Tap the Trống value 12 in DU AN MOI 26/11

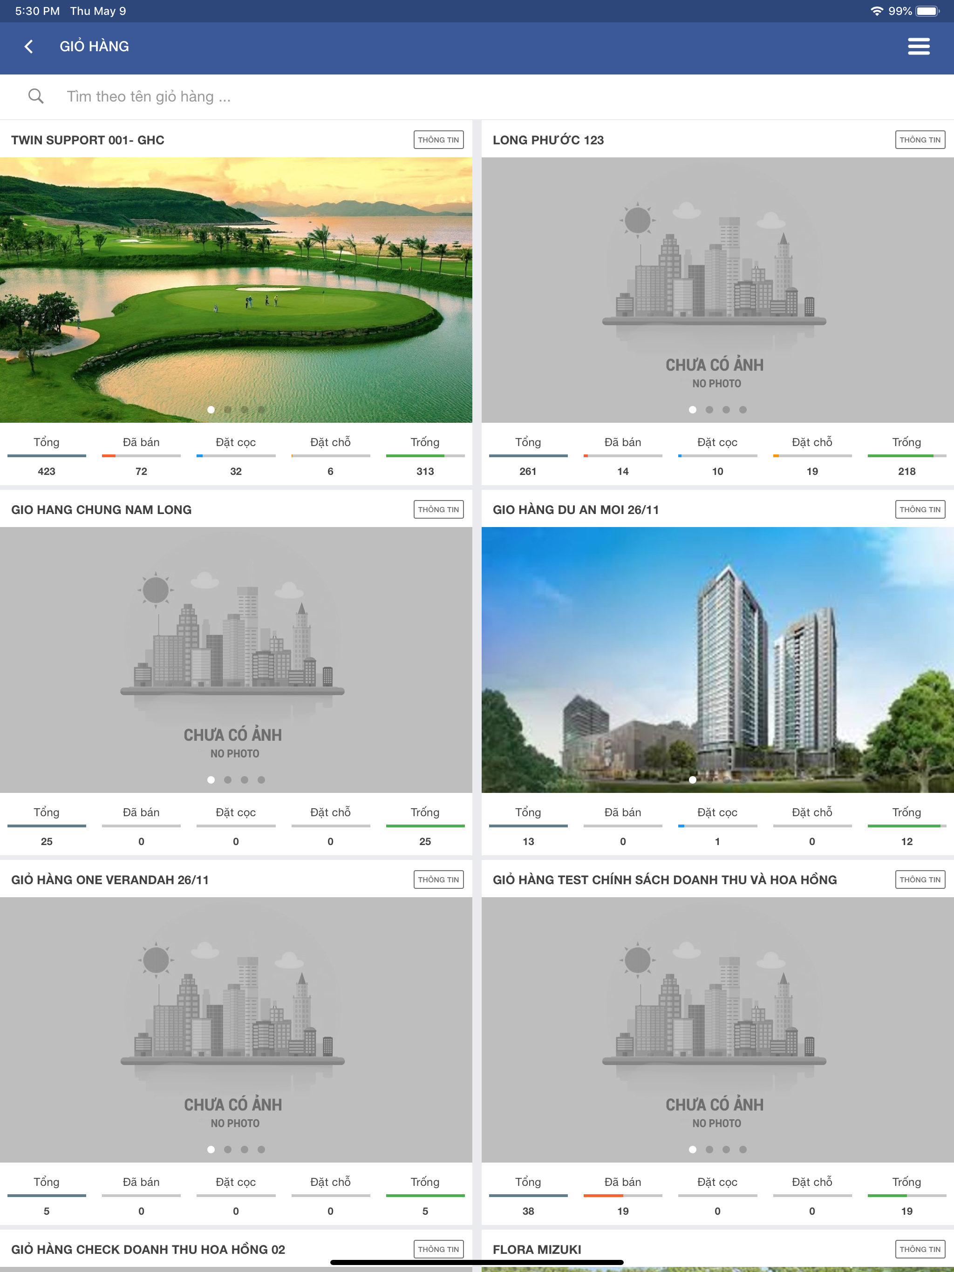point(907,841)
